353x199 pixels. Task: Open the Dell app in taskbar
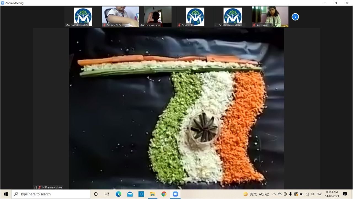[x=141, y=194]
